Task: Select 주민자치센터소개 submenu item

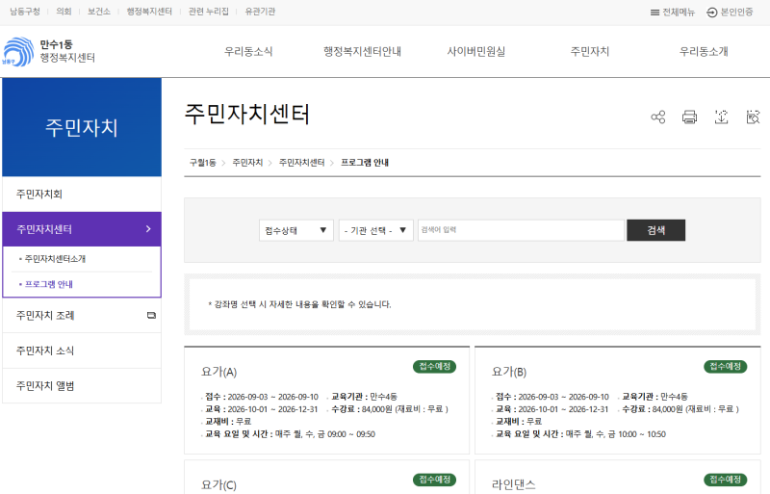Action: [55, 258]
